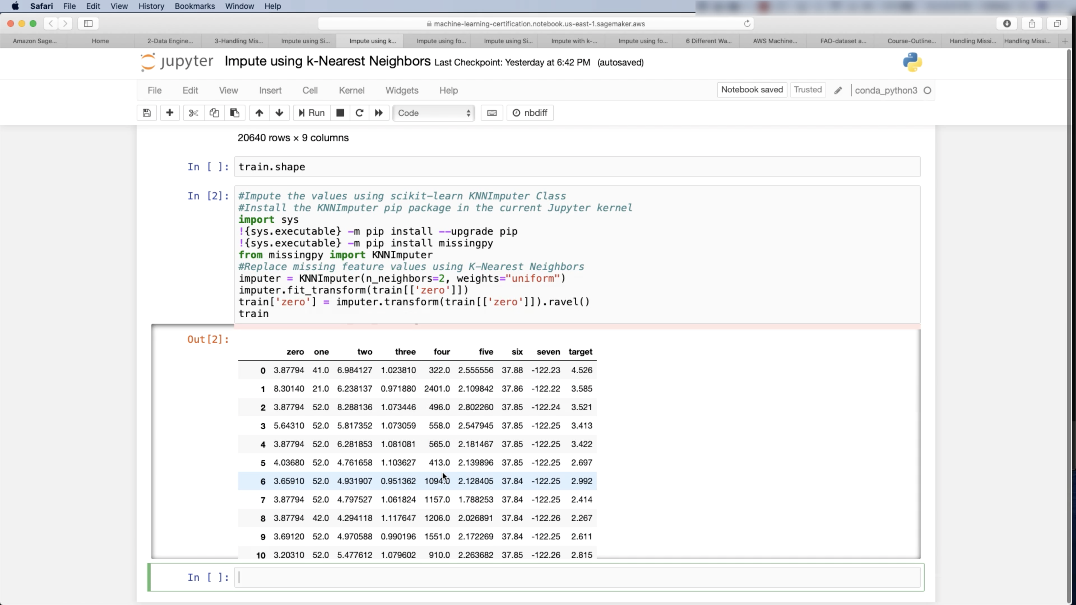Restart and run all fast-forward icon
1076x605 pixels.
click(x=379, y=113)
